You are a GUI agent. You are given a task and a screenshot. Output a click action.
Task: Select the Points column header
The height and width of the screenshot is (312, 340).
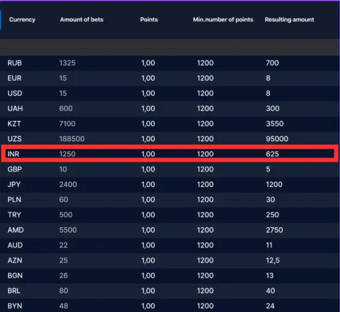[x=149, y=20]
